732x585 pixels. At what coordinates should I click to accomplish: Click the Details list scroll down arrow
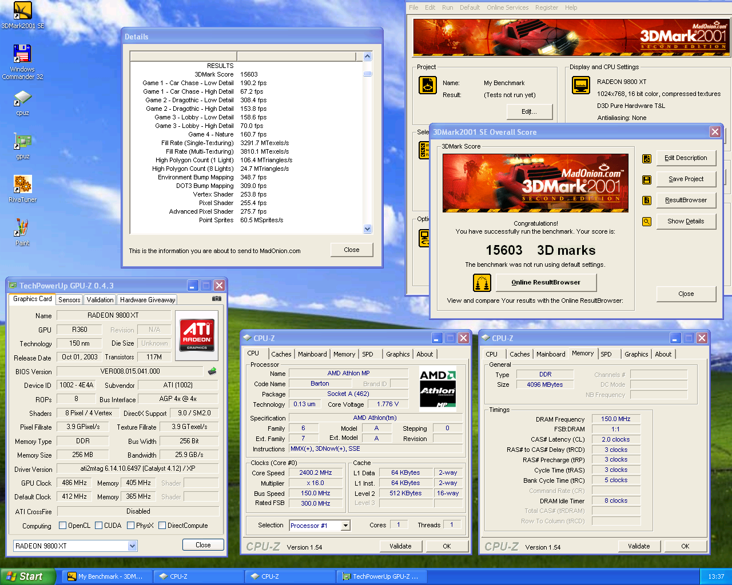pyautogui.click(x=367, y=229)
